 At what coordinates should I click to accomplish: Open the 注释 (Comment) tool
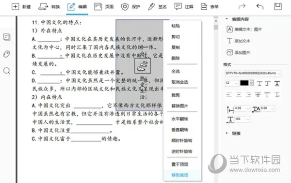(184, 7)
